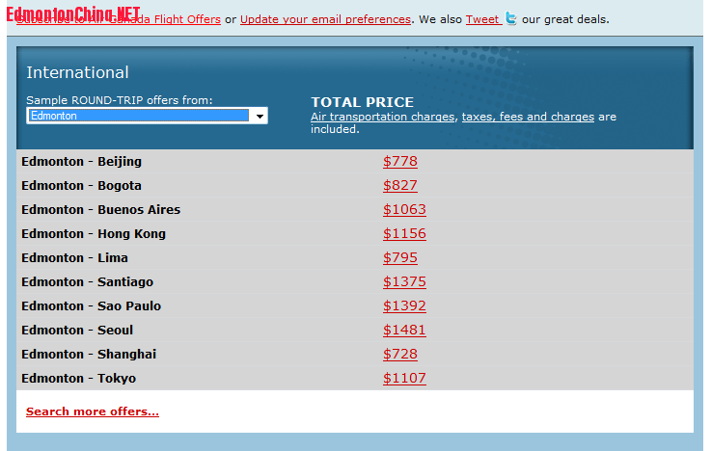Select the $728 Shanghai fare
This screenshot has height=451, width=711.
coord(399,354)
